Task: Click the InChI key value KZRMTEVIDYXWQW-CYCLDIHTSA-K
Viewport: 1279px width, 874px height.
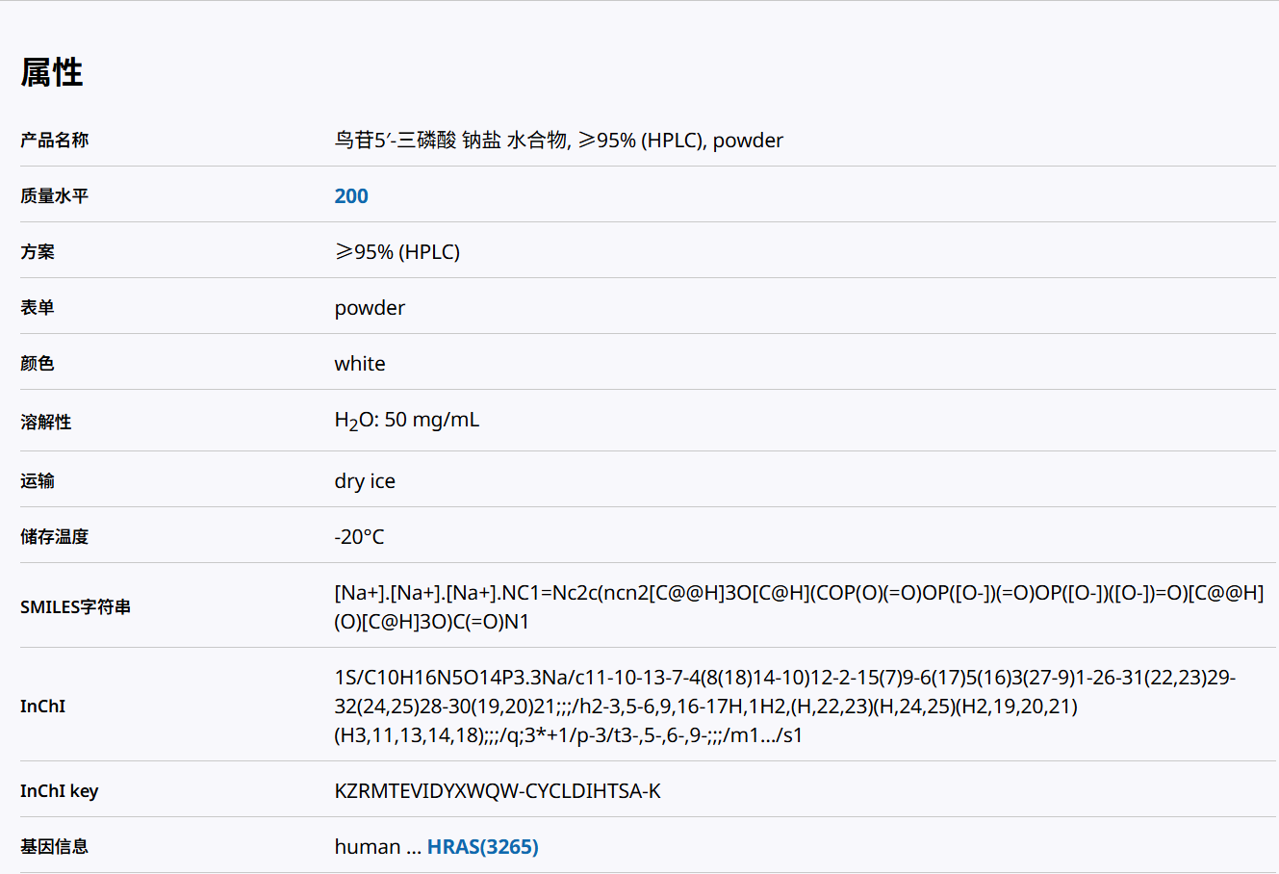Action: pyautogui.click(x=497, y=791)
